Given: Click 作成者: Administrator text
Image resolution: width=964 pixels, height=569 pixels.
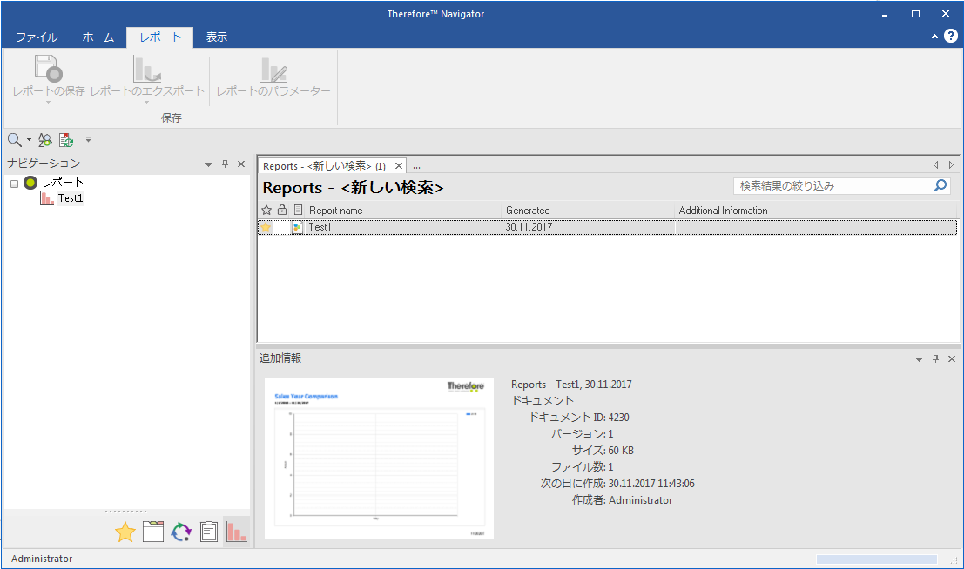Looking at the screenshot, I should (622, 500).
